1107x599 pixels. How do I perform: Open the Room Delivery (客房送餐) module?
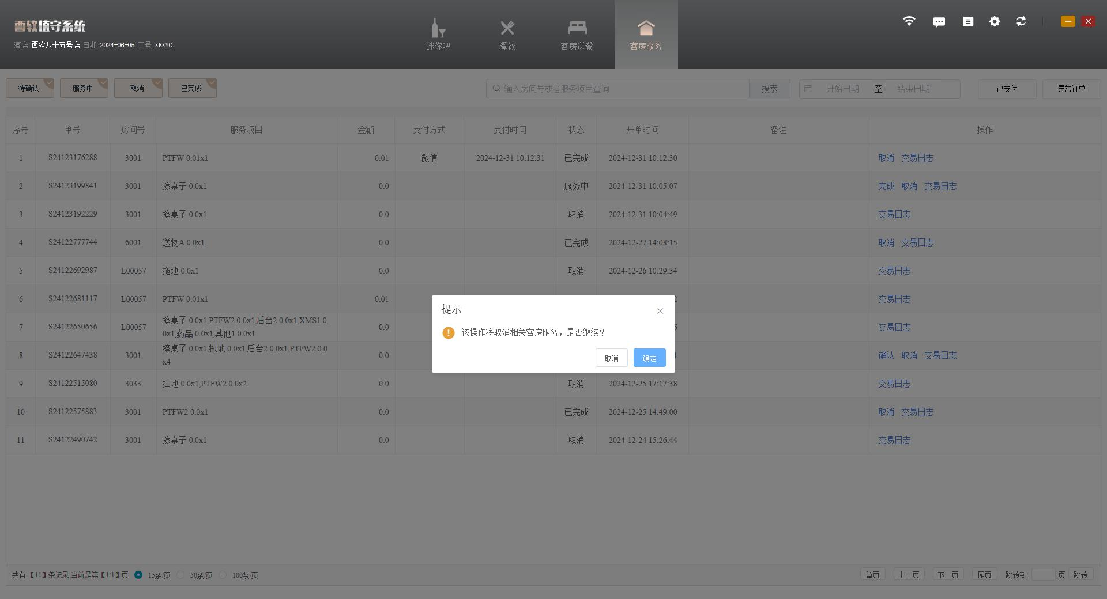pos(577,35)
